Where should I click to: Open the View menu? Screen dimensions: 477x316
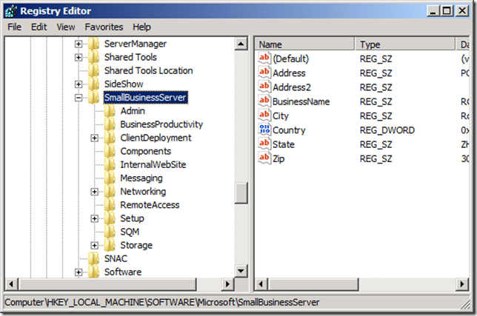pyautogui.click(x=66, y=27)
